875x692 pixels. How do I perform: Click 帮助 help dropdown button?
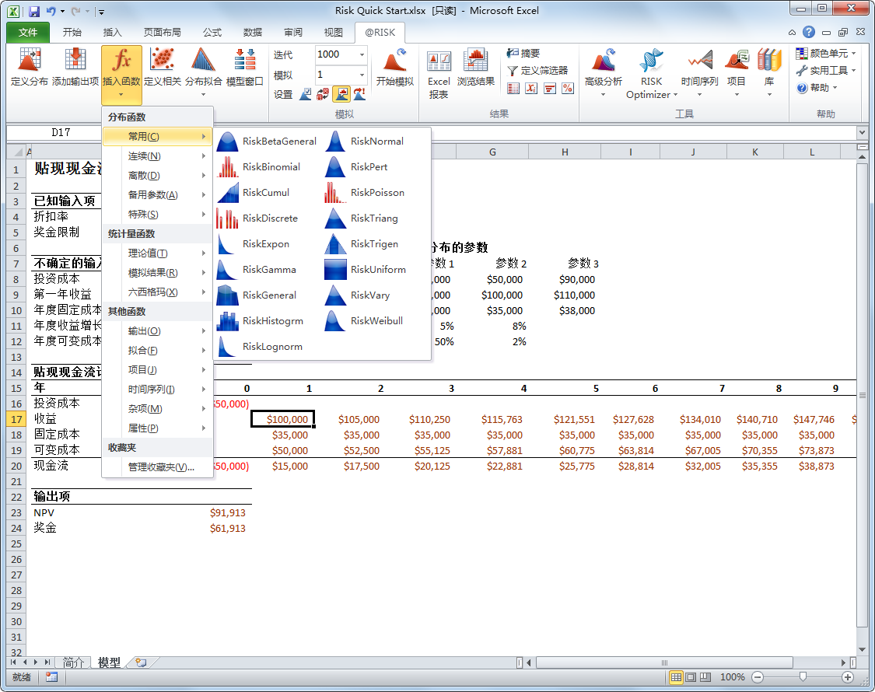[x=818, y=88]
